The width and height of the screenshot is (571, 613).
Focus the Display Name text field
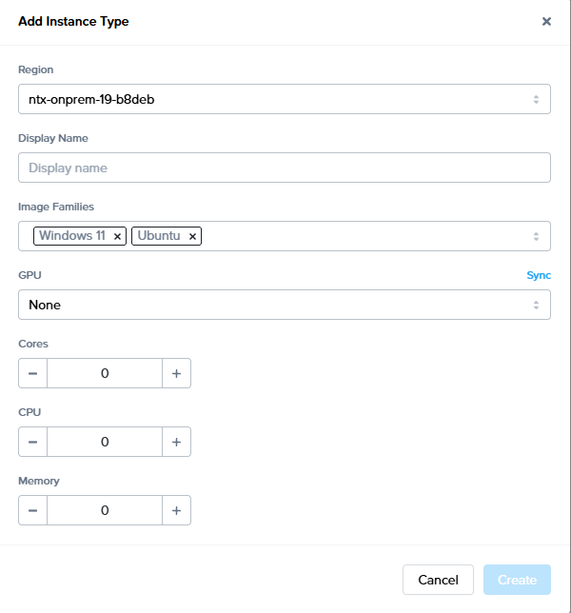(284, 168)
